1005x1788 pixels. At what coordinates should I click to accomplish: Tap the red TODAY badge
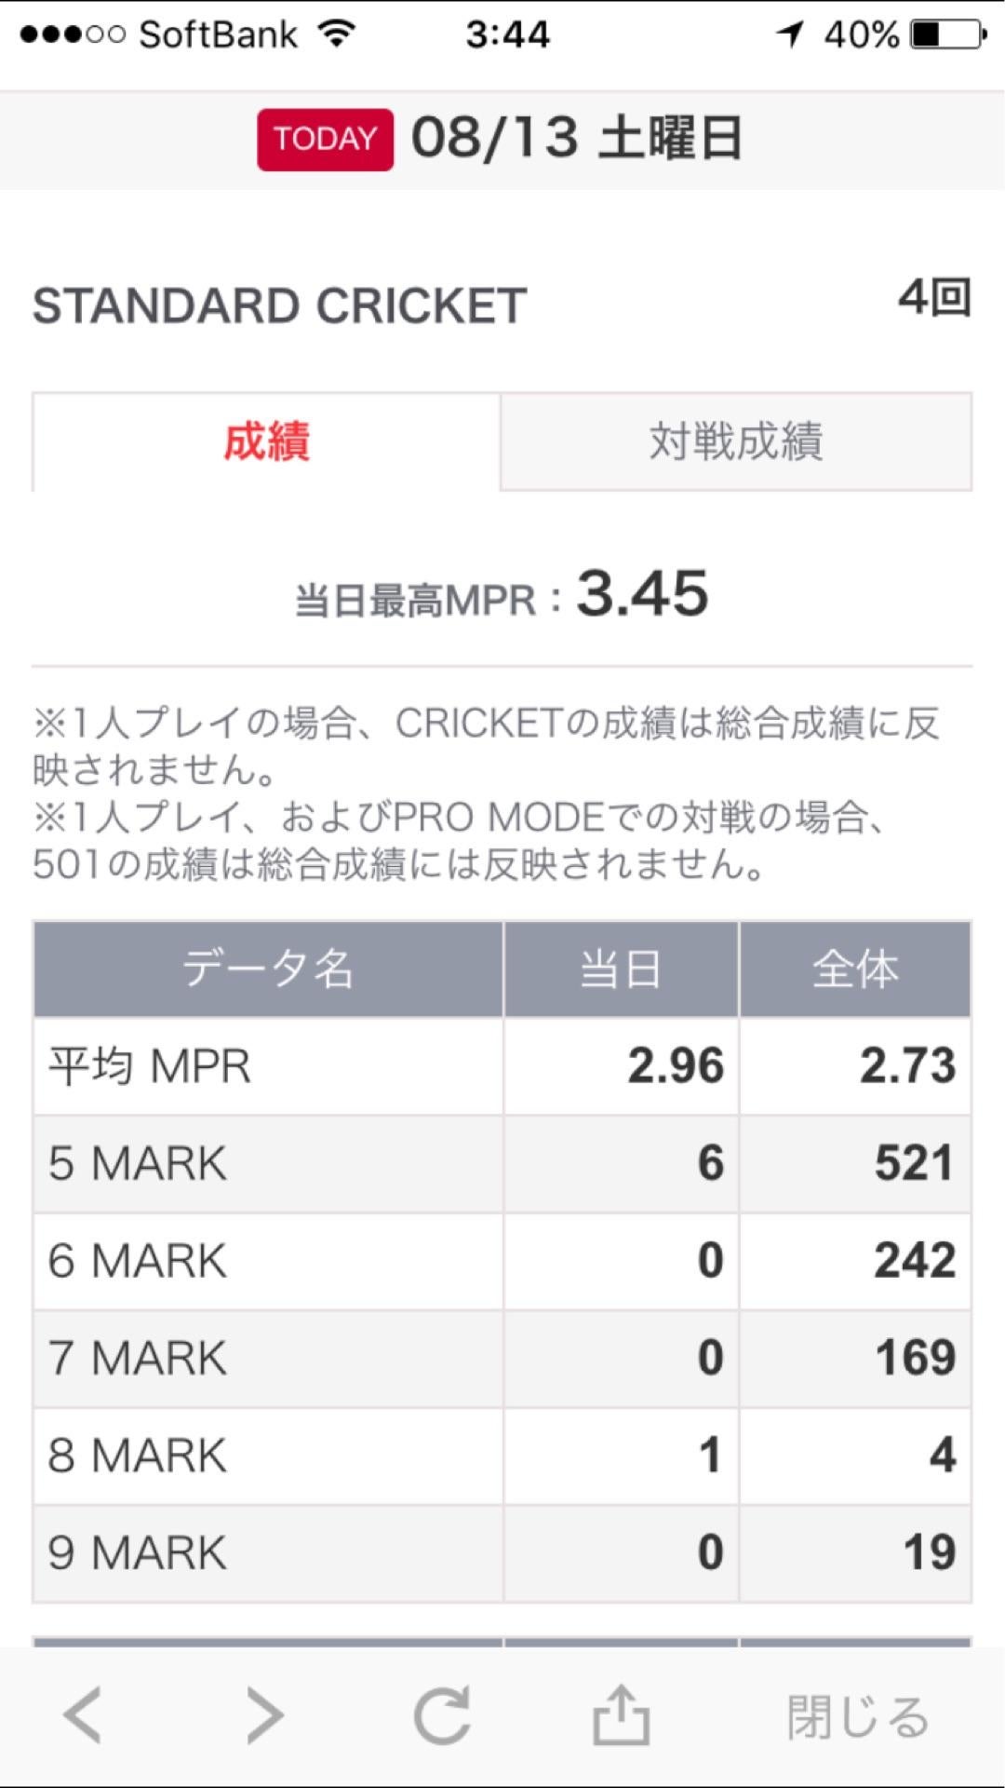click(x=325, y=140)
